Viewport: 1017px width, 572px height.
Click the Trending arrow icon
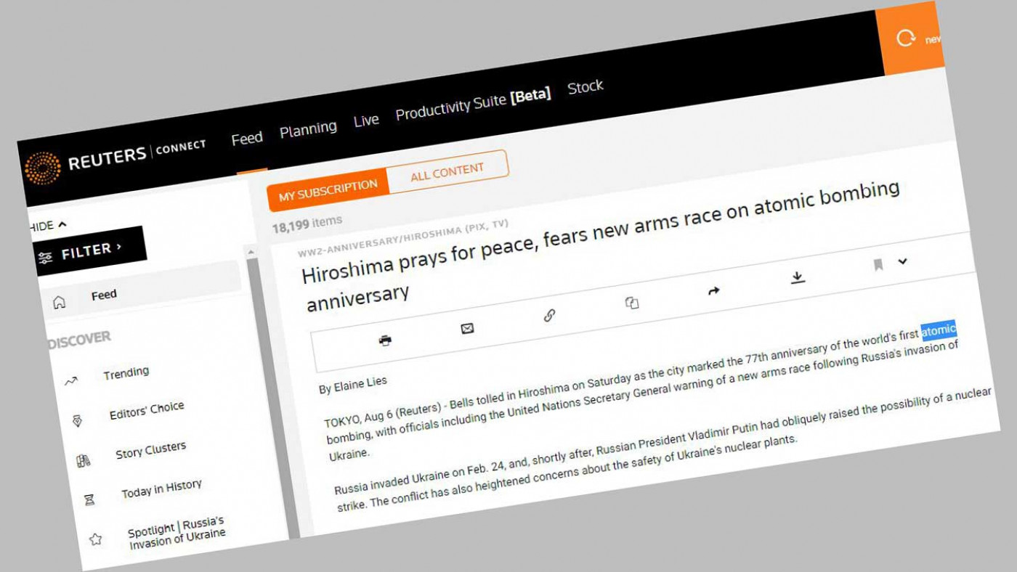point(71,381)
